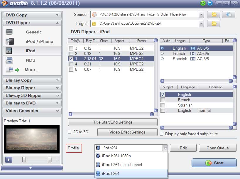The width and height of the screenshot is (240, 179).
Task: Browse for target folder icon
Action: 214,23
